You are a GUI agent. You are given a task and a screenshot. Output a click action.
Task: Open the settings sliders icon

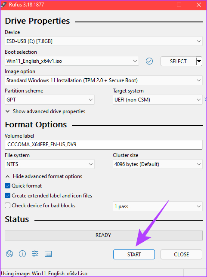[35, 254]
